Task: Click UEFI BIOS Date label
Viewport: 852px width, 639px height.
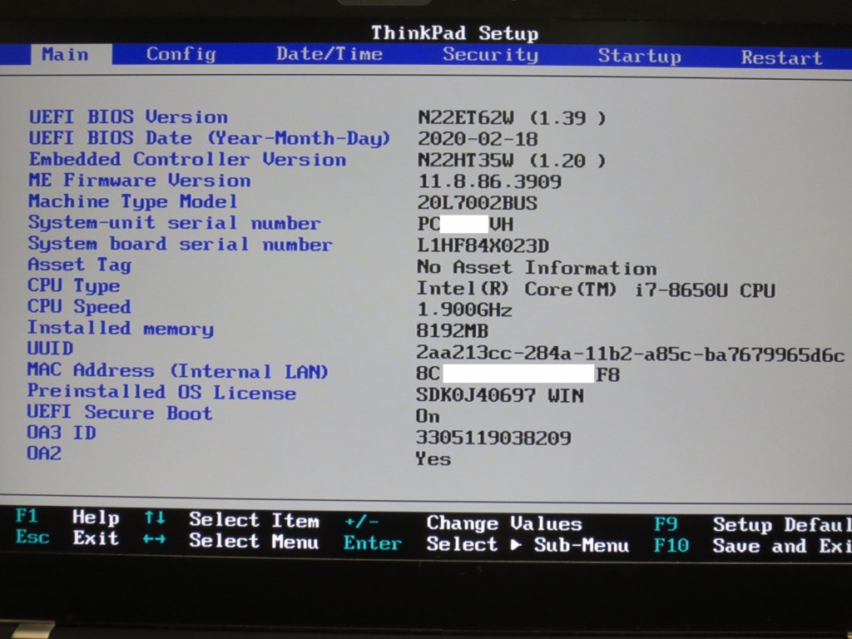Action: (209, 138)
